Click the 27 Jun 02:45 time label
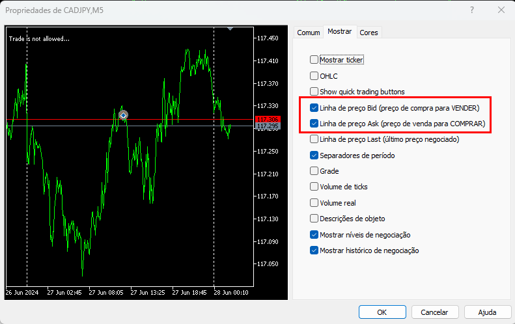Viewport: 515px width, 324px height. pyautogui.click(x=64, y=293)
